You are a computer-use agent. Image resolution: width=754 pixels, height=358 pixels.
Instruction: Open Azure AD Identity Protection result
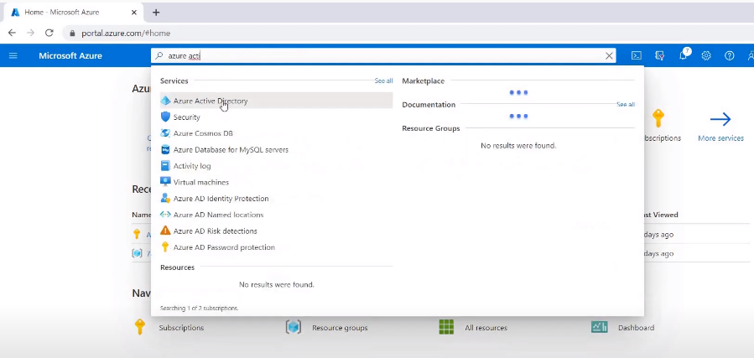(277, 199)
